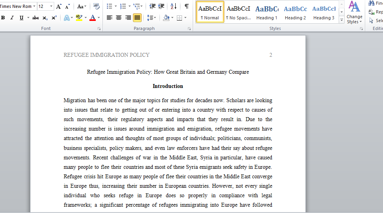Apply red font color

93,18
